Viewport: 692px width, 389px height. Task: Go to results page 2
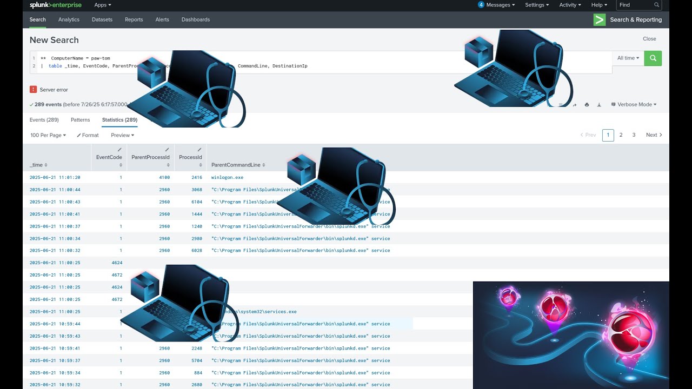pyautogui.click(x=621, y=135)
